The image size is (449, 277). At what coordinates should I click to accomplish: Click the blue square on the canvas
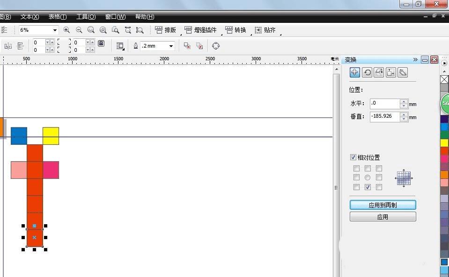click(x=19, y=136)
